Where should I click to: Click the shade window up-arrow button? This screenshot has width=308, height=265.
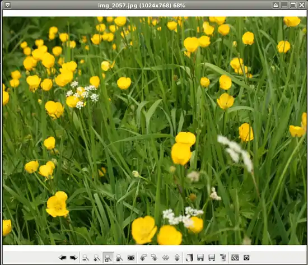point(276,5)
